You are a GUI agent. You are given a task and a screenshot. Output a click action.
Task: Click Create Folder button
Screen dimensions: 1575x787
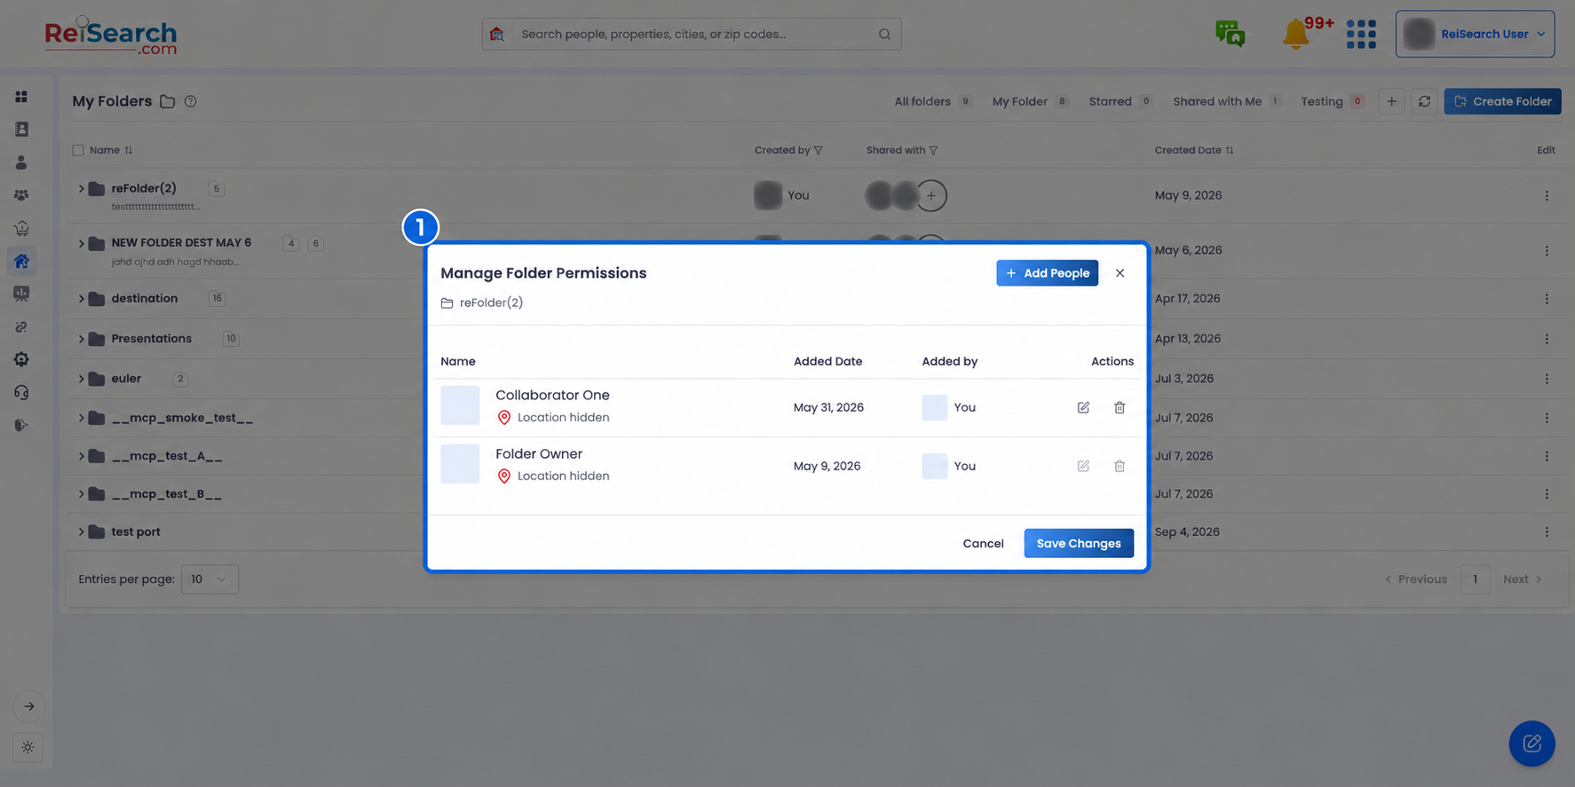pyautogui.click(x=1502, y=101)
